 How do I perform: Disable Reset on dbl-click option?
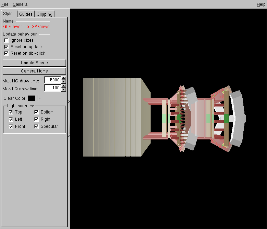tap(7, 53)
